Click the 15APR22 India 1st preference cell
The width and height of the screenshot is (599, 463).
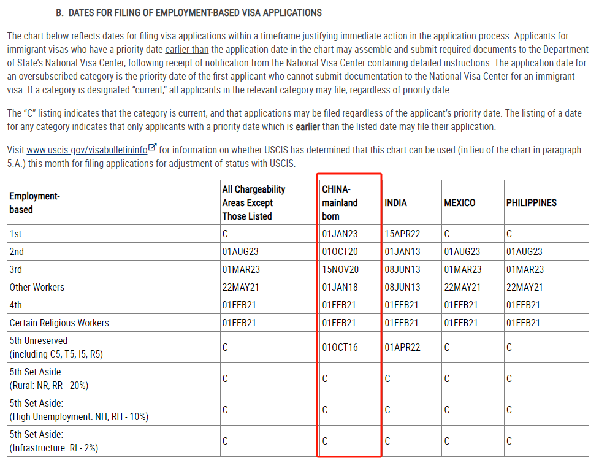(x=402, y=234)
